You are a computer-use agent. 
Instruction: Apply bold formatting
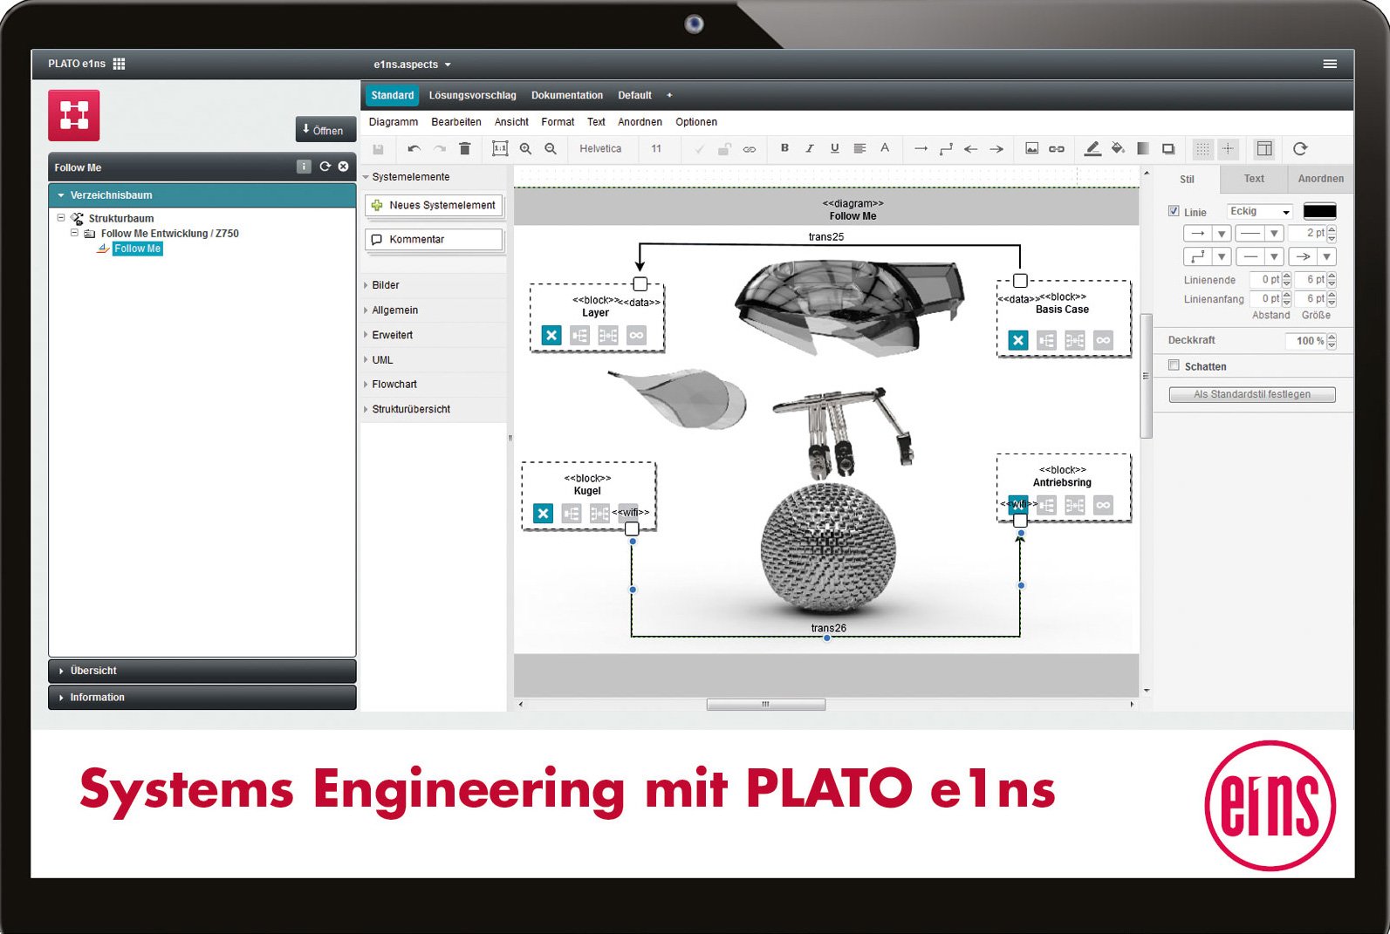point(784,148)
